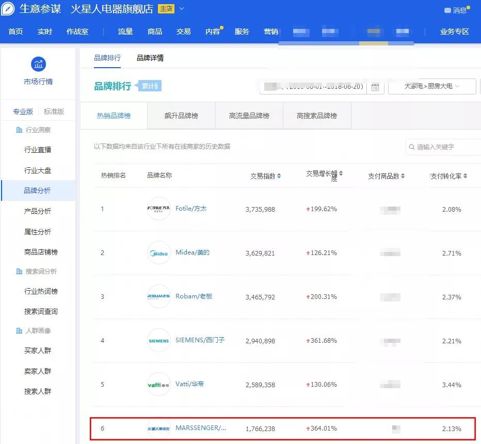
Task: Click the 生意参谋 compass logo icon
Action: (8, 9)
